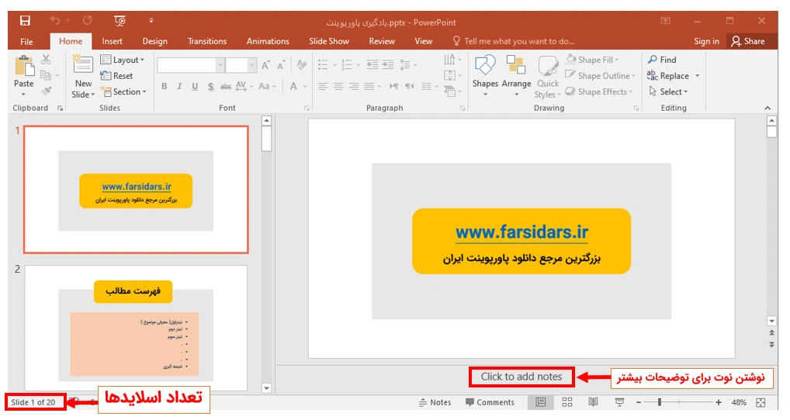Toggle Align Right paragraph button

(x=354, y=87)
